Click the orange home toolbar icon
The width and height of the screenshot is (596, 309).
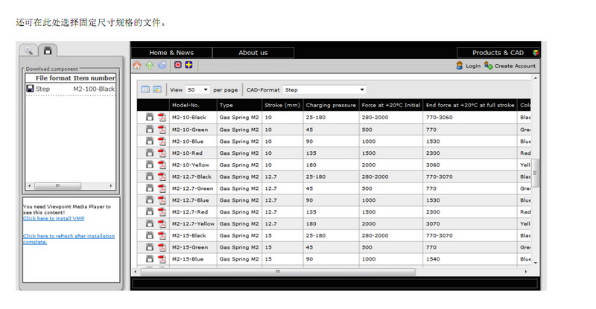click(137, 66)
